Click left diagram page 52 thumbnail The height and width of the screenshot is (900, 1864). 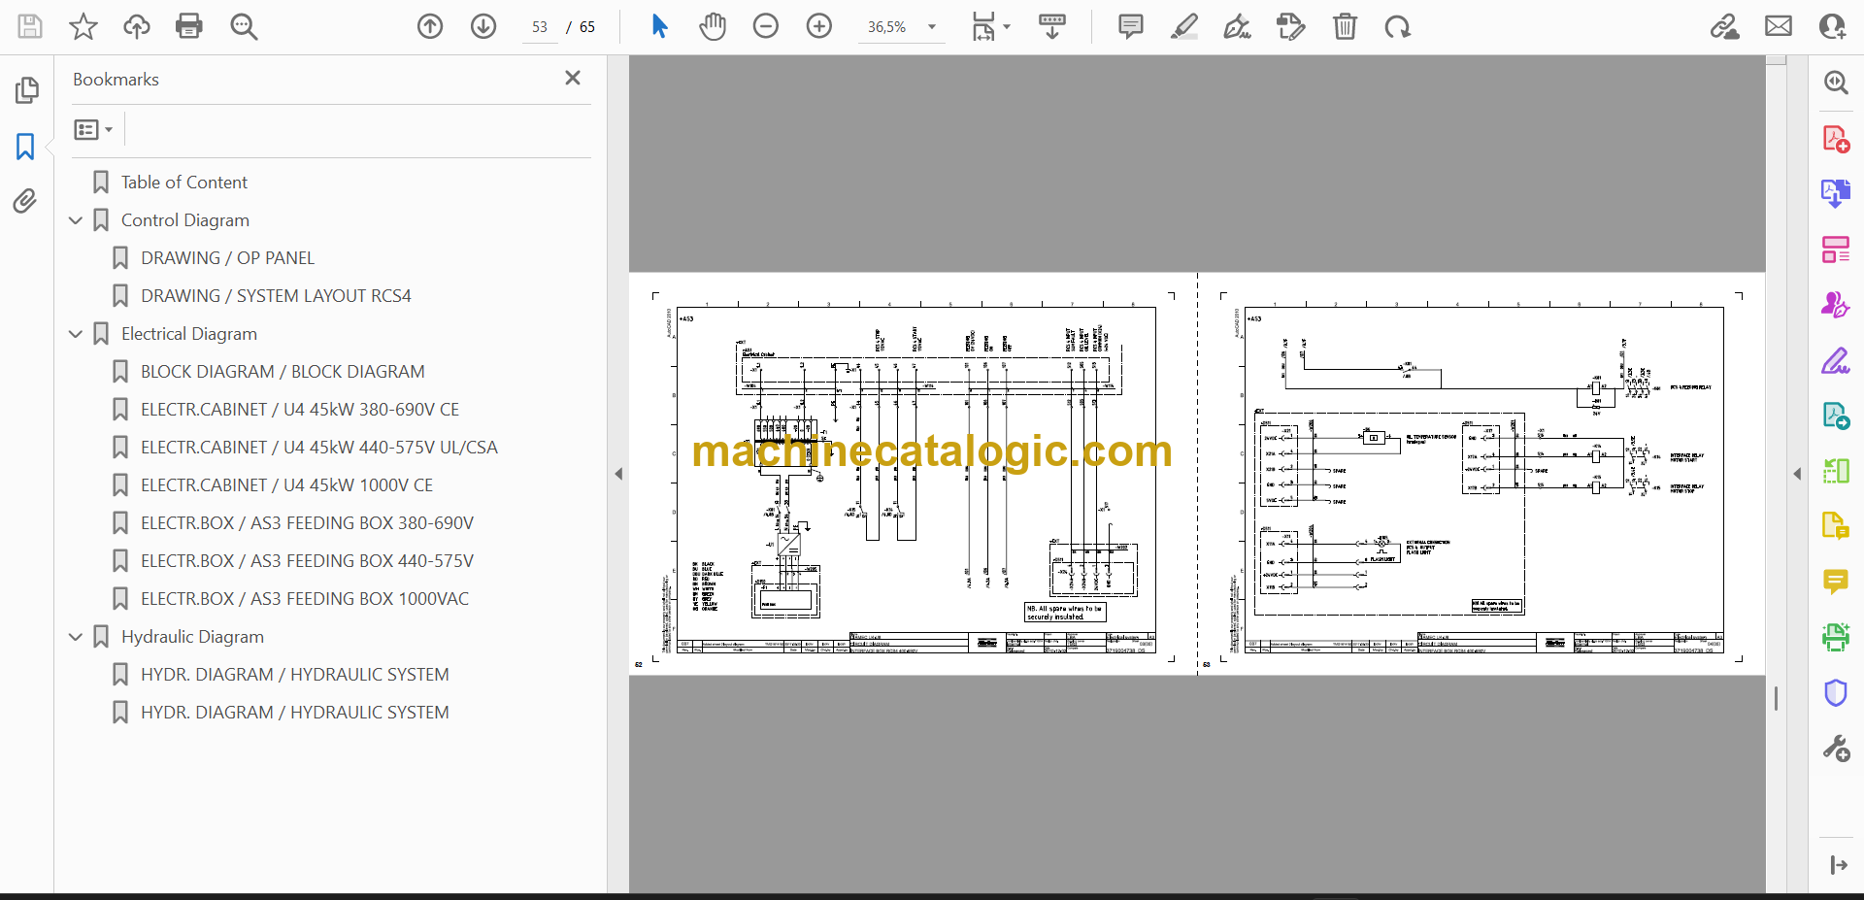913,474
